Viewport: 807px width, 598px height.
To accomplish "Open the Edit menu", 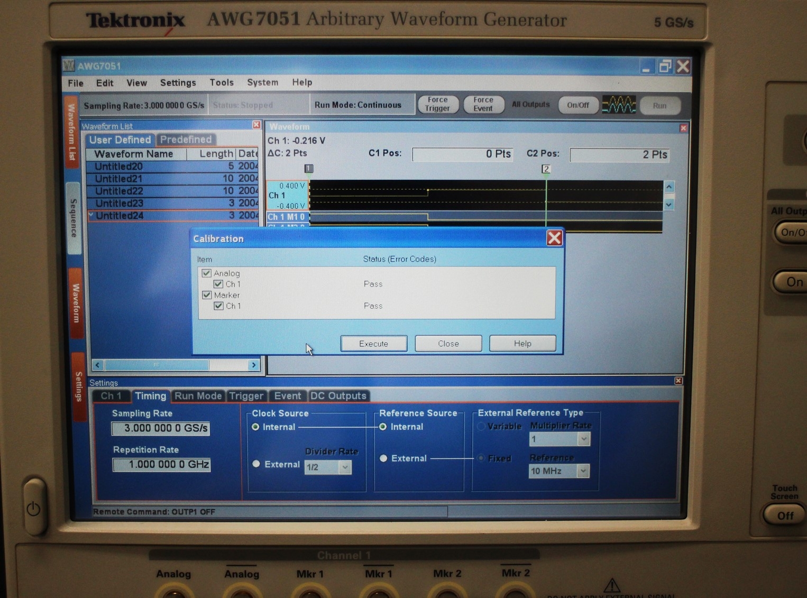I will [x=104, y=83].
